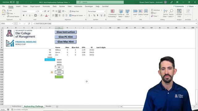Click the Borders icon

tap(36, 15)
